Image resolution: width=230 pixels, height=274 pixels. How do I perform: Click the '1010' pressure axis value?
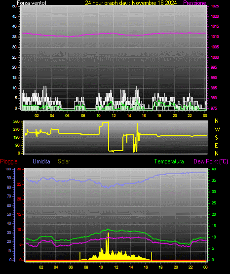(x=215, y=37)
